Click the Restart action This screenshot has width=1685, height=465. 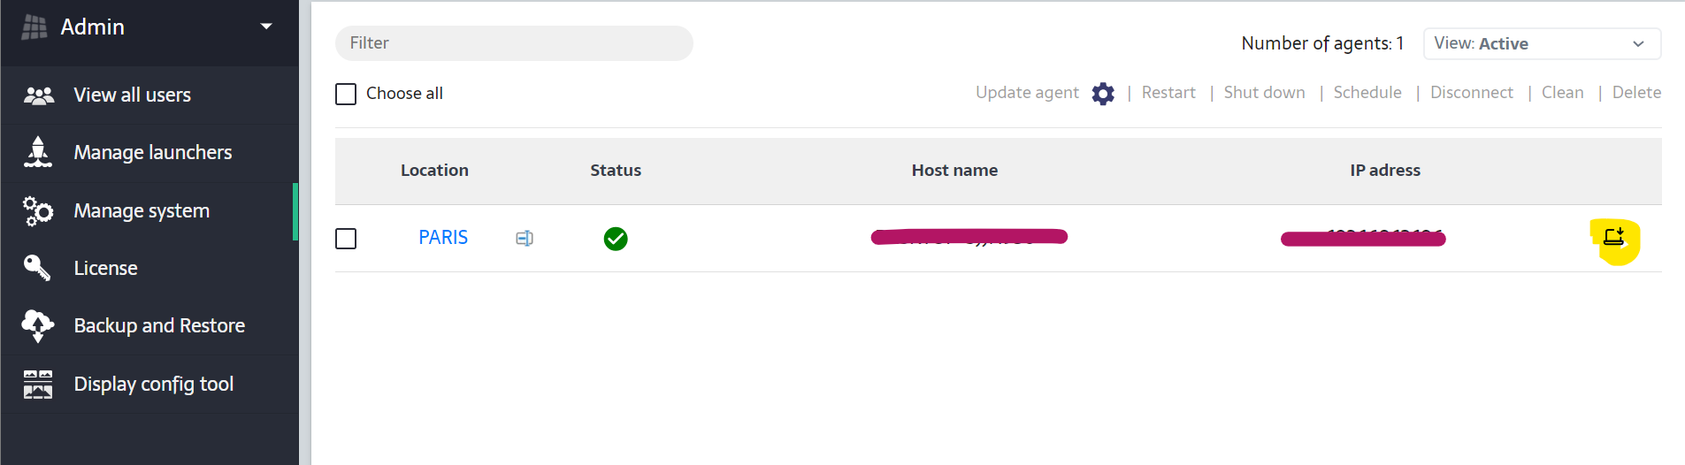(1168, 93)
